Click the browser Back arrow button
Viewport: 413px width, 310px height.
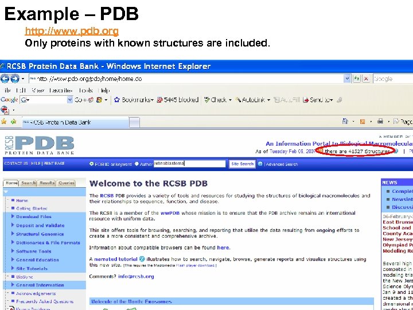coord(5,79)
